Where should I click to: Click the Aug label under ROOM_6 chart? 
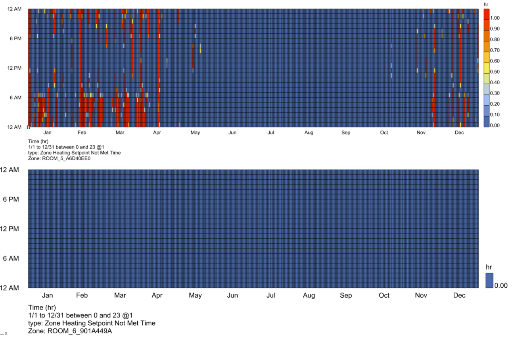(309, 295)
